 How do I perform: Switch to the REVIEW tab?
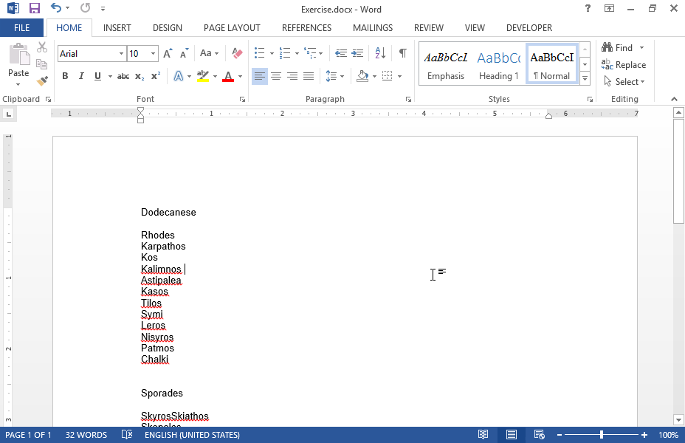tap(429, 28)
